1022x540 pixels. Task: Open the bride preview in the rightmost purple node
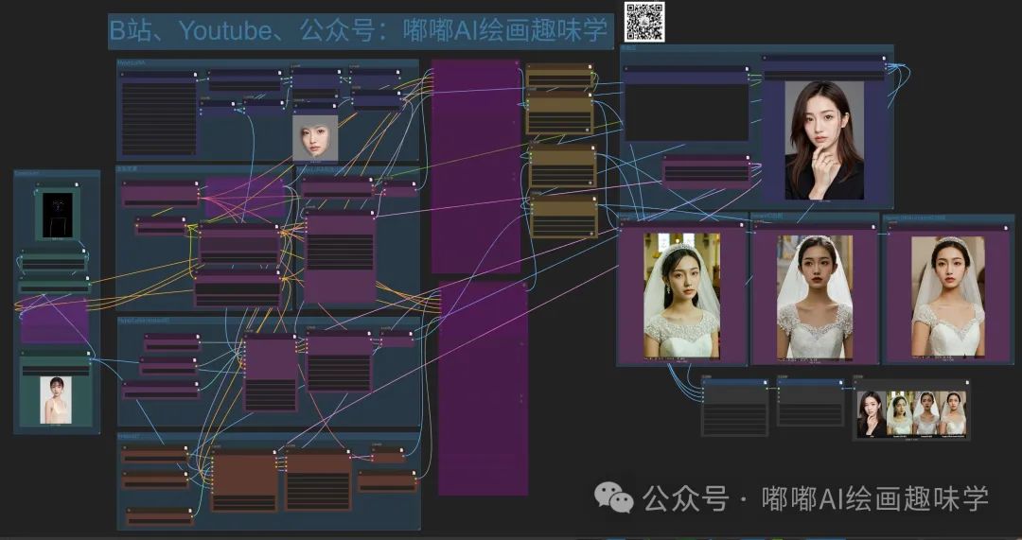tap(947, 296)
